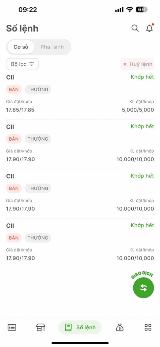Open the Bộ lọc filter dropdown
This screenshot has width=160, height=347.
pyautogui.click(x=23, y=64)
